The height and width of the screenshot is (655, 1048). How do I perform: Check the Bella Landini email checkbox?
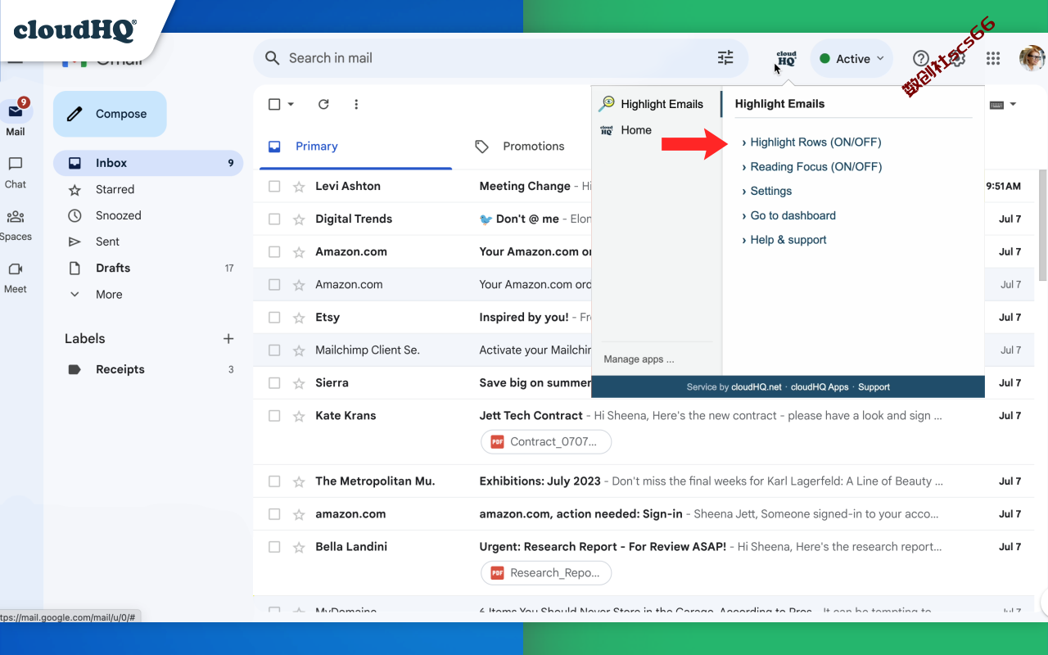tap(274, 546)
